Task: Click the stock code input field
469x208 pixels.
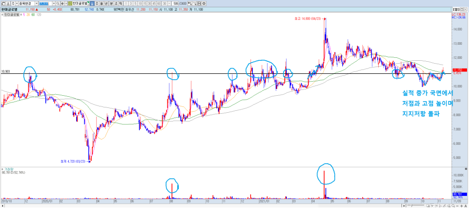Action: pyautogui.click(x=45, y=3)
